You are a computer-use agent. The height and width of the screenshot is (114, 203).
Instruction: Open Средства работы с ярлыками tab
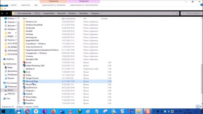(x=54, y=5)
